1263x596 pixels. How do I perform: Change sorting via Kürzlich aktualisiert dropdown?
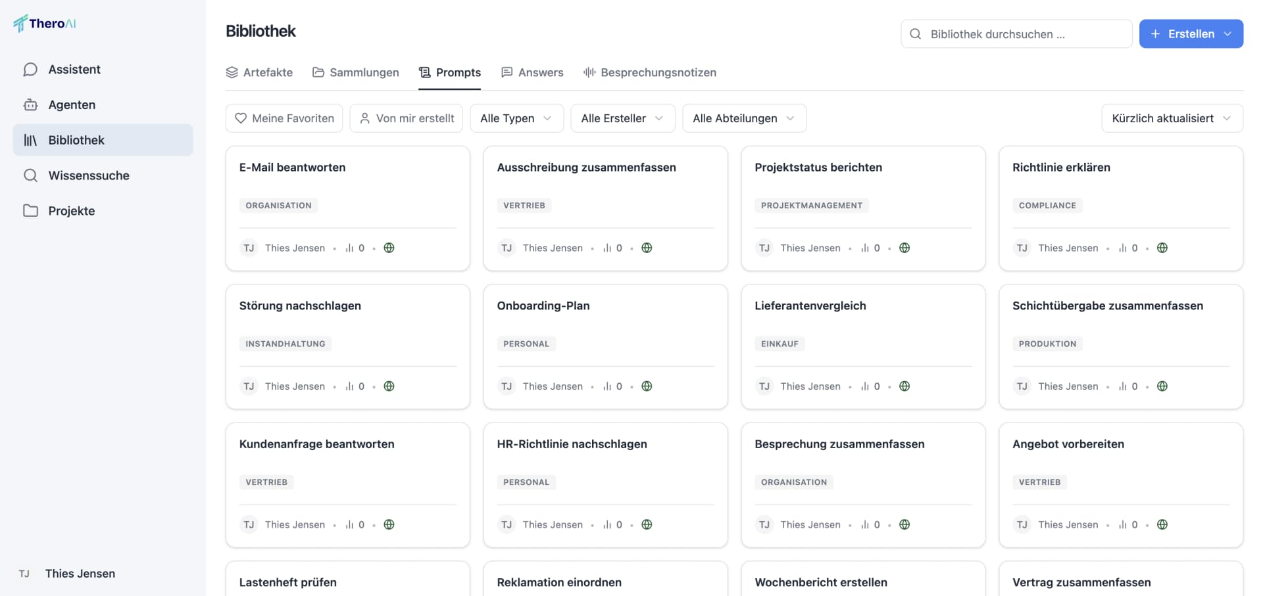(x=1172, y=118)
